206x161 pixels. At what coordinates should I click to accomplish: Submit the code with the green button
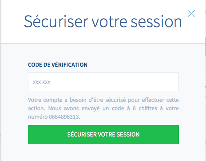coord(103,134)
